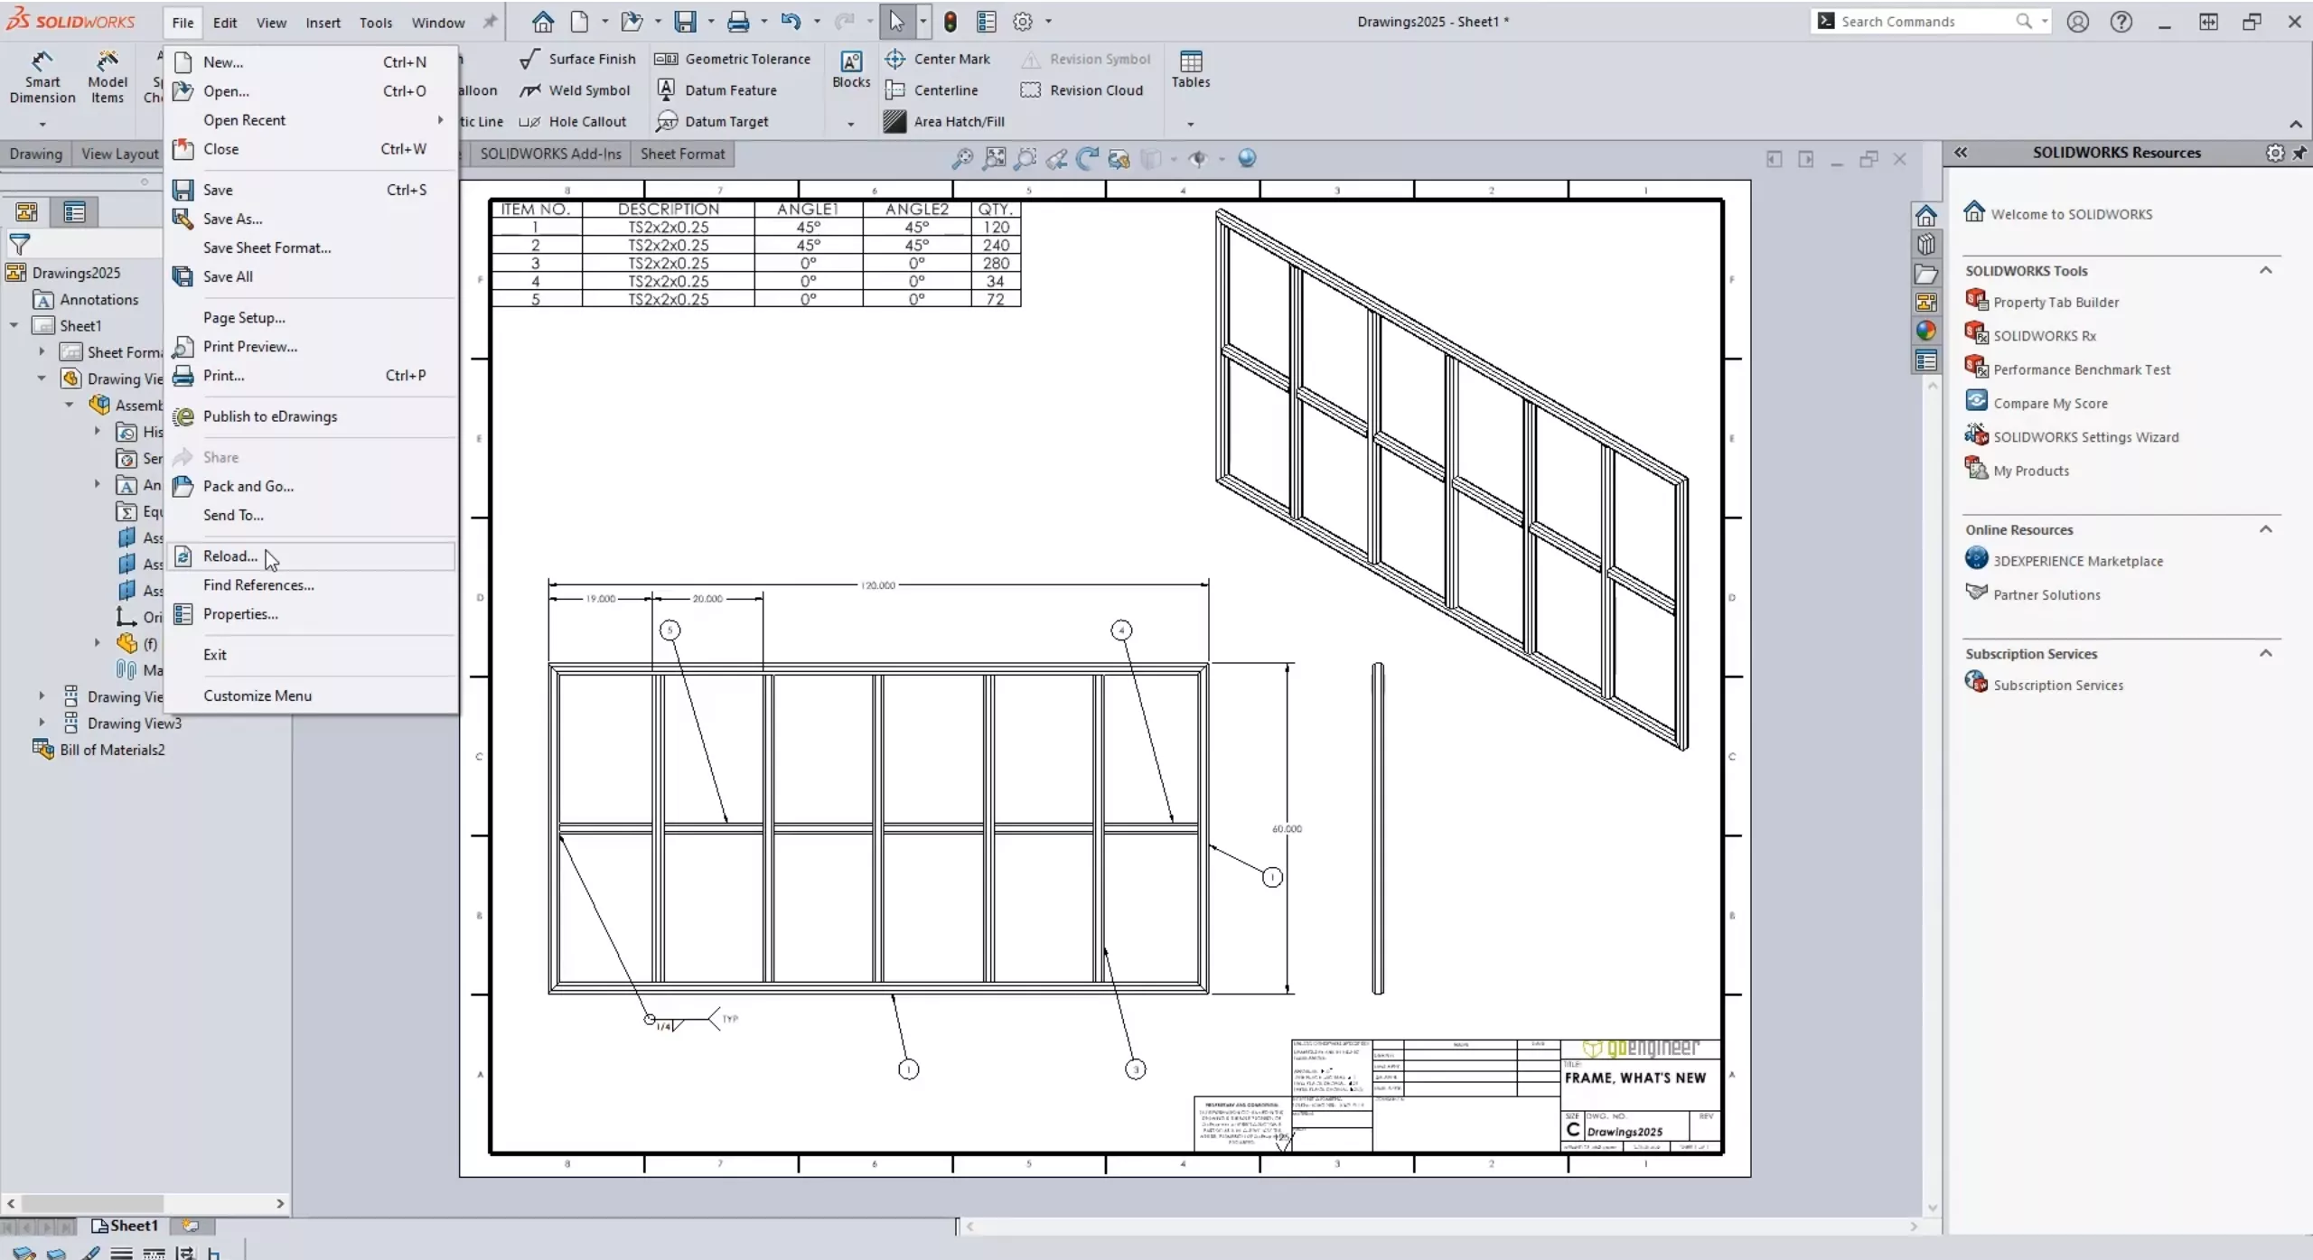Select Save As from File menu
2313x1260 pixels.
click(231, 219)
